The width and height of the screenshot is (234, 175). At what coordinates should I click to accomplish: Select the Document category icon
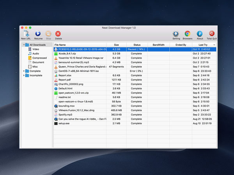tap(30, 62)
